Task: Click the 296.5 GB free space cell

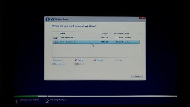Action: [119, 42]
